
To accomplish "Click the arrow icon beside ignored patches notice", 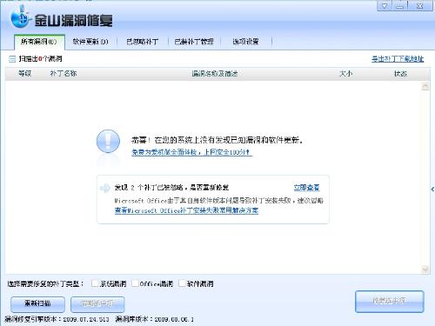I will click(x=104, y=188).
